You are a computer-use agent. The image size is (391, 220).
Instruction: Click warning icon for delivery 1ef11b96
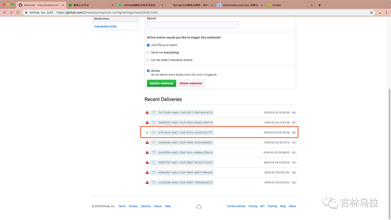(147, 112)
